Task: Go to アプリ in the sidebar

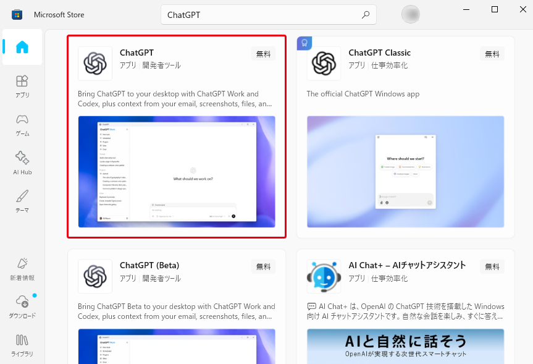Action: 22,87
